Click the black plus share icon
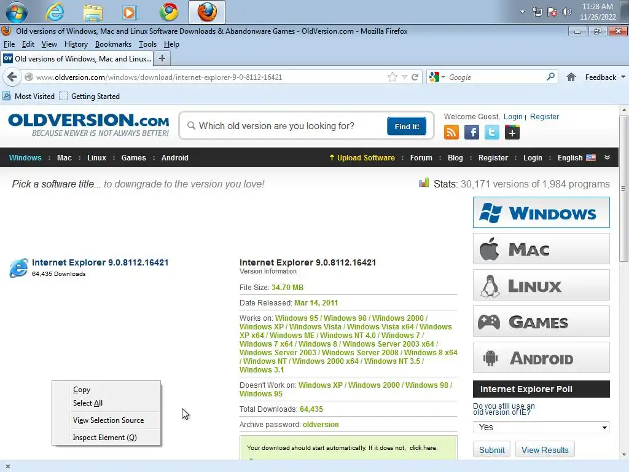 pos(512,132)
